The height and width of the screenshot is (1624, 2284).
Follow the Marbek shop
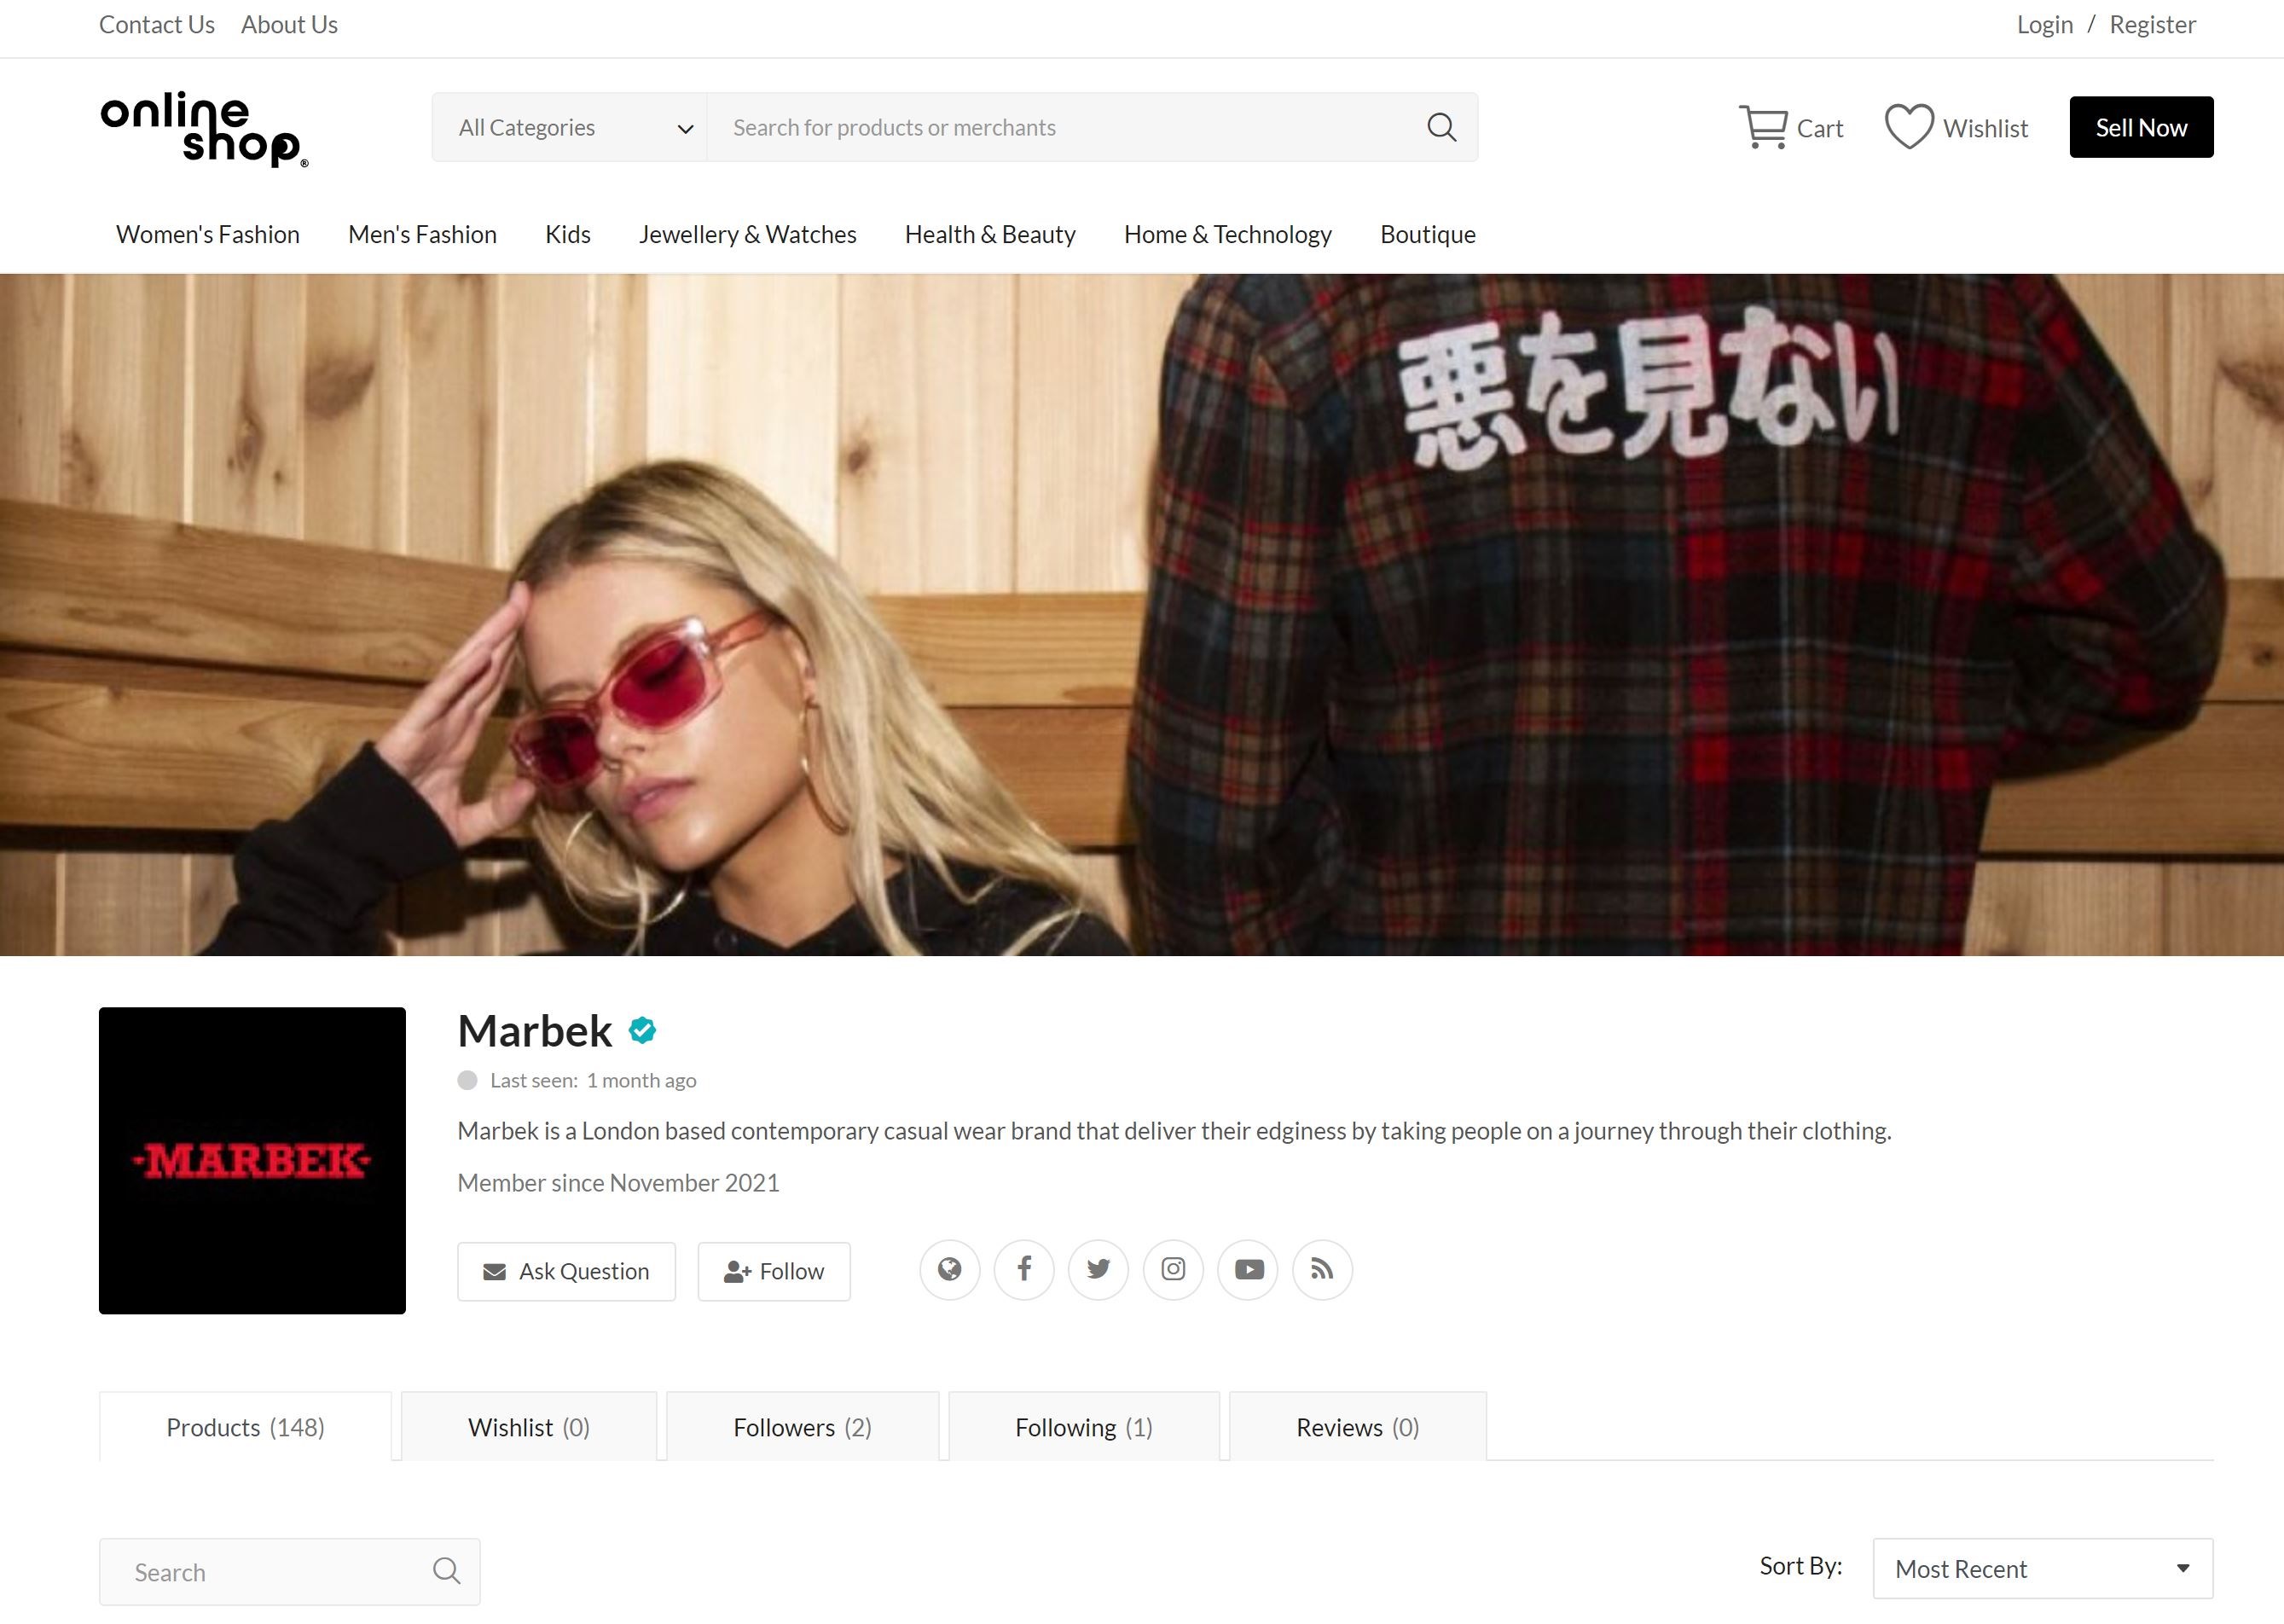[x=774, y=1271]
